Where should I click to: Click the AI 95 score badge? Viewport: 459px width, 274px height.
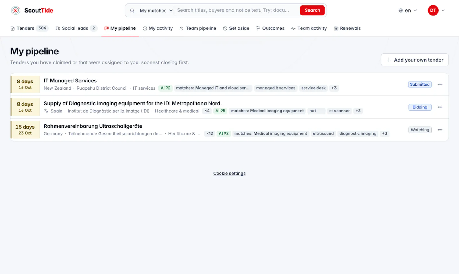click(220, 111)
